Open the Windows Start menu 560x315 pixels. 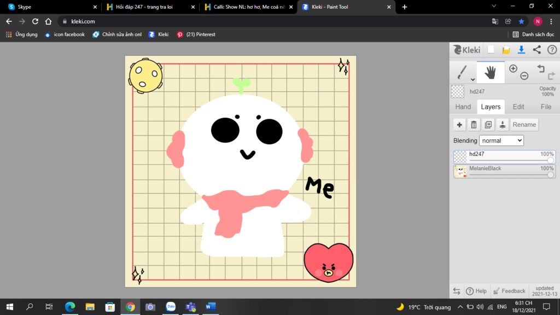pyautogui.click(x=10, y=307)
